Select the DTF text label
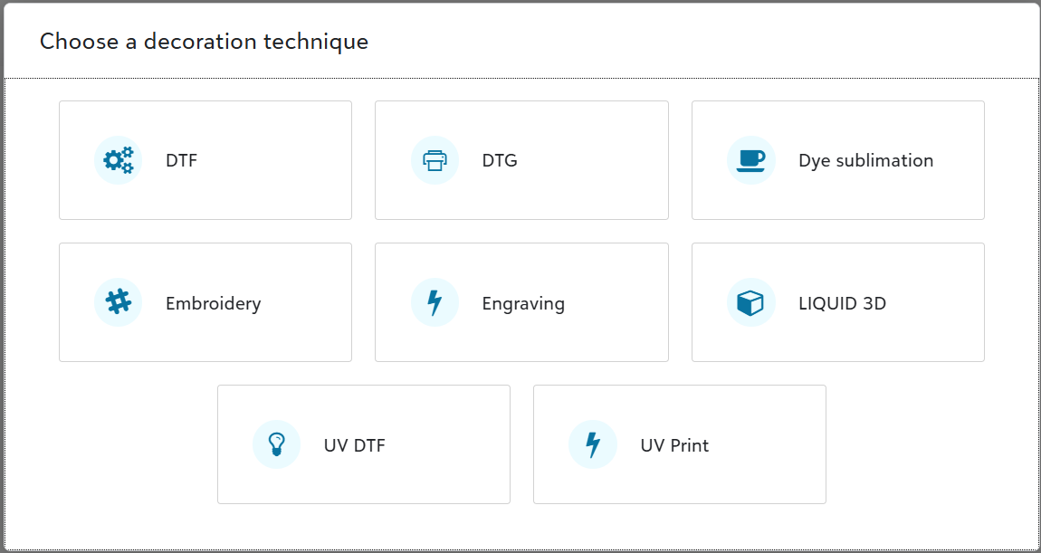This screenshot has width=1041, height=553. click(x=181, y=161)
